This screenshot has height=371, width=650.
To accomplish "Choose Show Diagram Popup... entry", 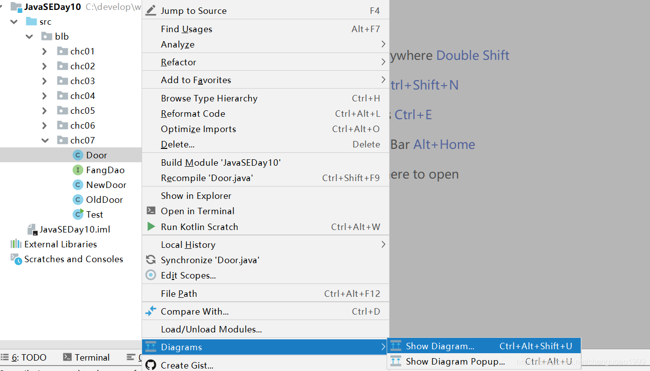I will 484,361.
